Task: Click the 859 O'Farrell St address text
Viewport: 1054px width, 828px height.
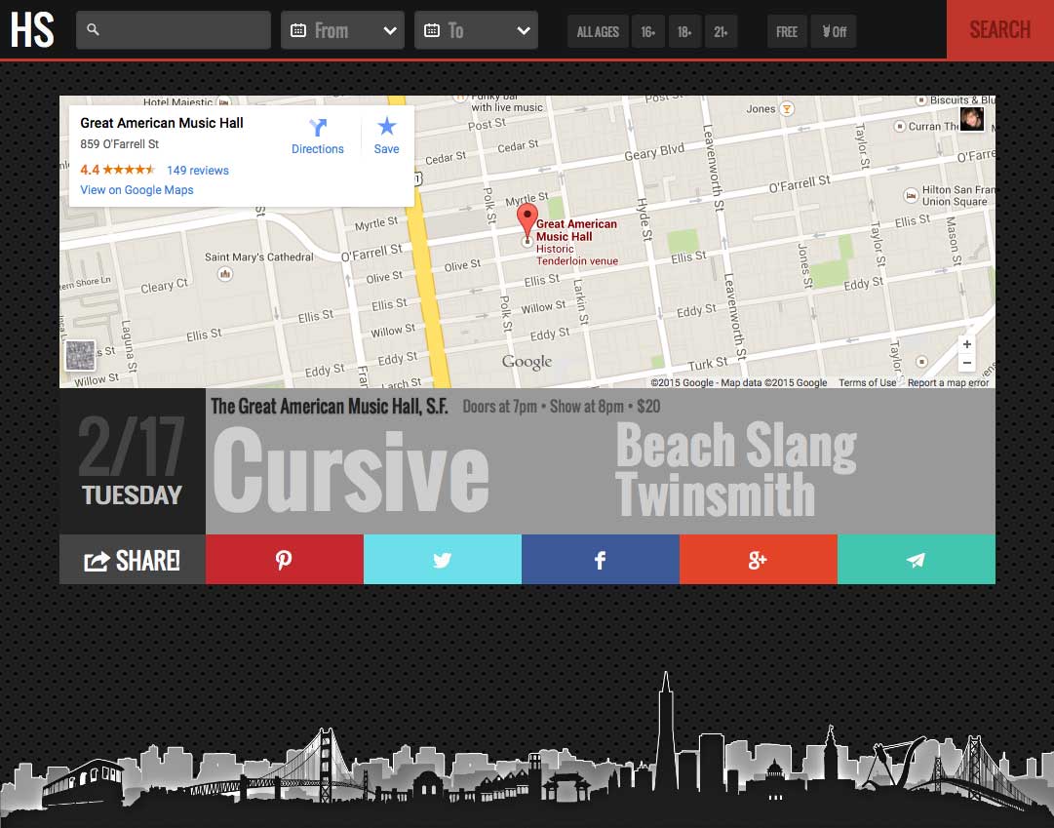Action: (120, 144)
